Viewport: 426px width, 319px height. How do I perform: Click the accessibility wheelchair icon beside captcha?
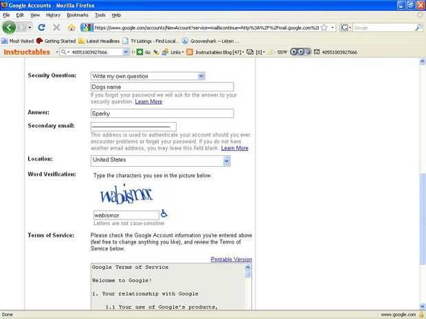coord(164,214)
